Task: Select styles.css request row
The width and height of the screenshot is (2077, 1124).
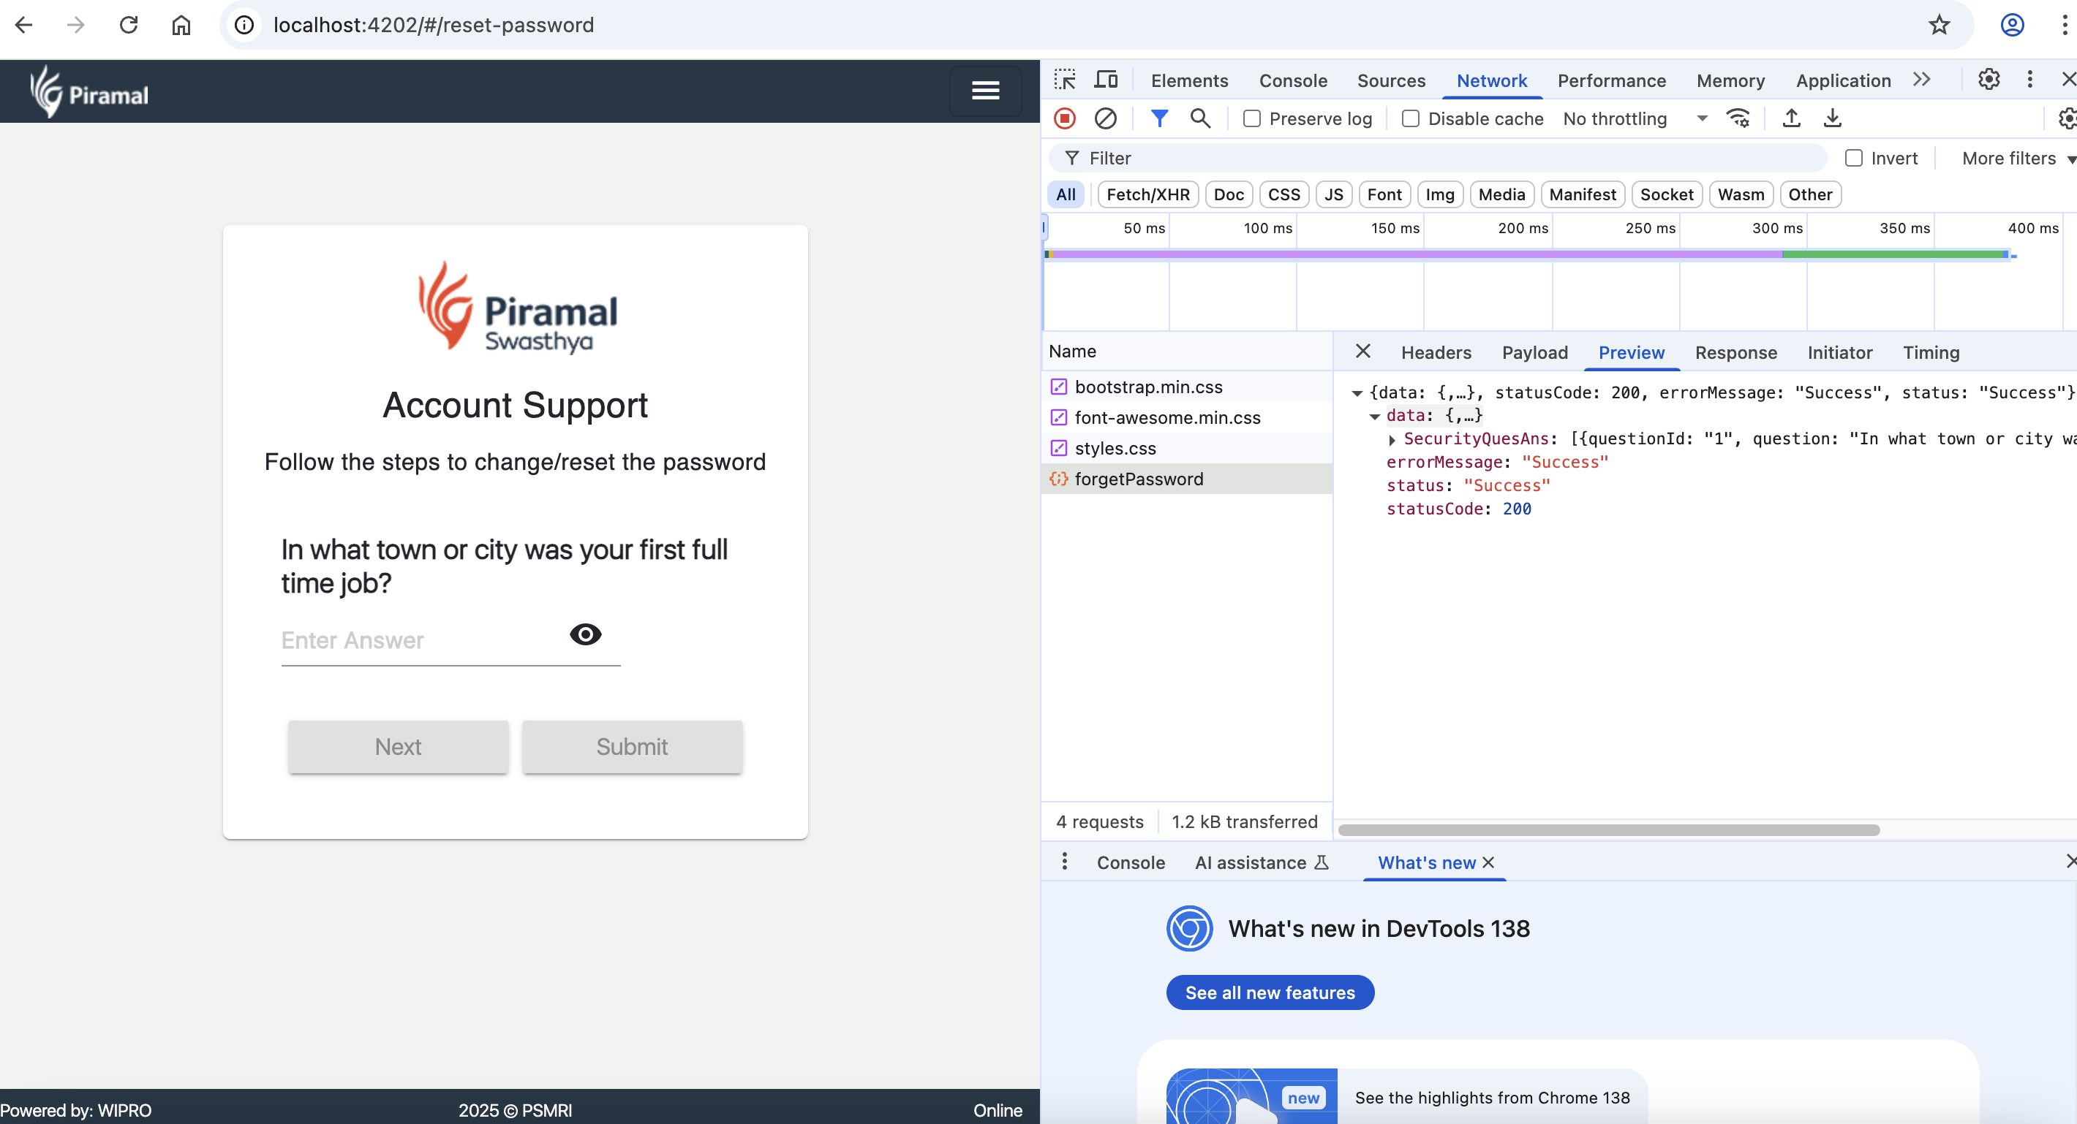Action: pyautogui.click(x=1187, y=448)
